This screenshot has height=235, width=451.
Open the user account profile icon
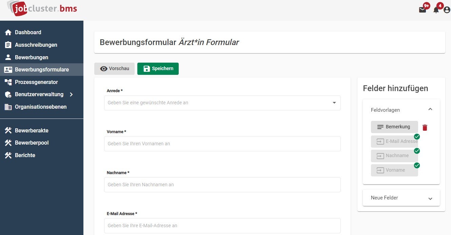tap(447, 10)
